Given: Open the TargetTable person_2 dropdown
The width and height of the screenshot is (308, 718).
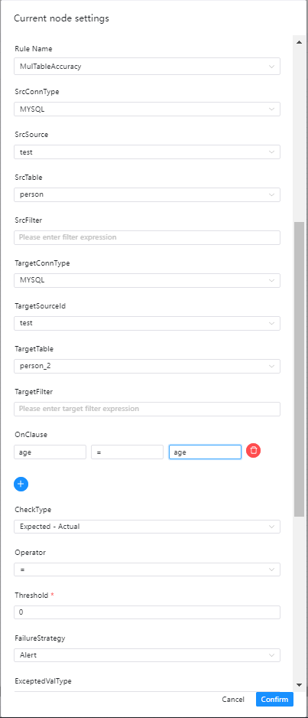Looking at the screenshot, I should tap(147, 366).
